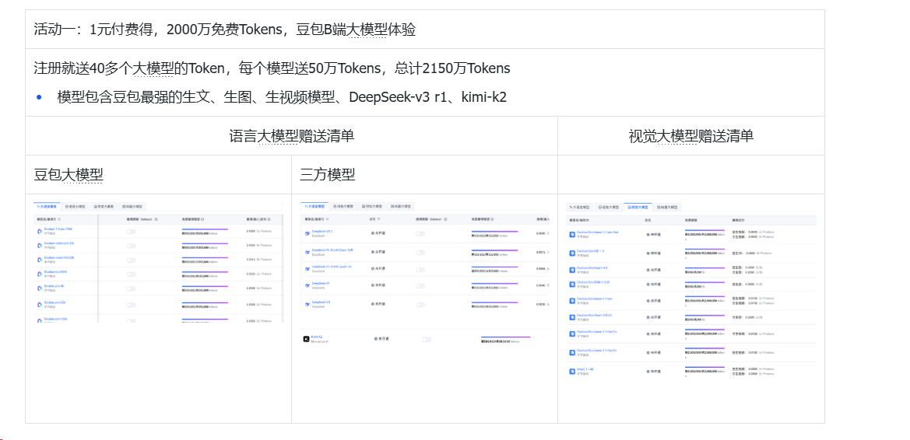This screenshot has width=910, height=440.
Task: Click bullet line about 模型包含豆包最强的生文
Action: pyautogui.click(x=282, y=97)
